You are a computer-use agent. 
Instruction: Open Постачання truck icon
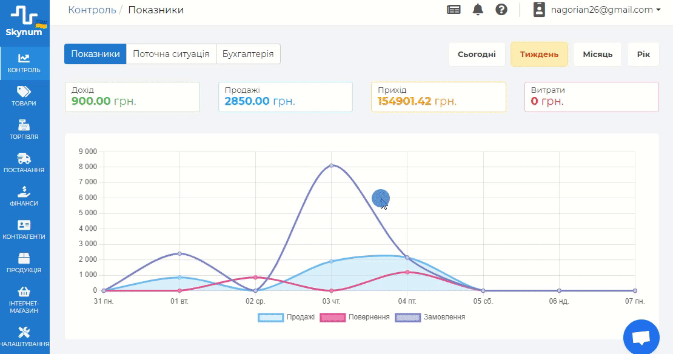point(24,159)
